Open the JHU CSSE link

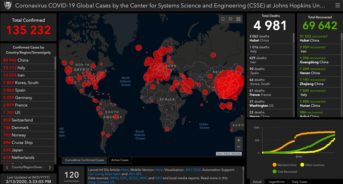tap(192, 170)
